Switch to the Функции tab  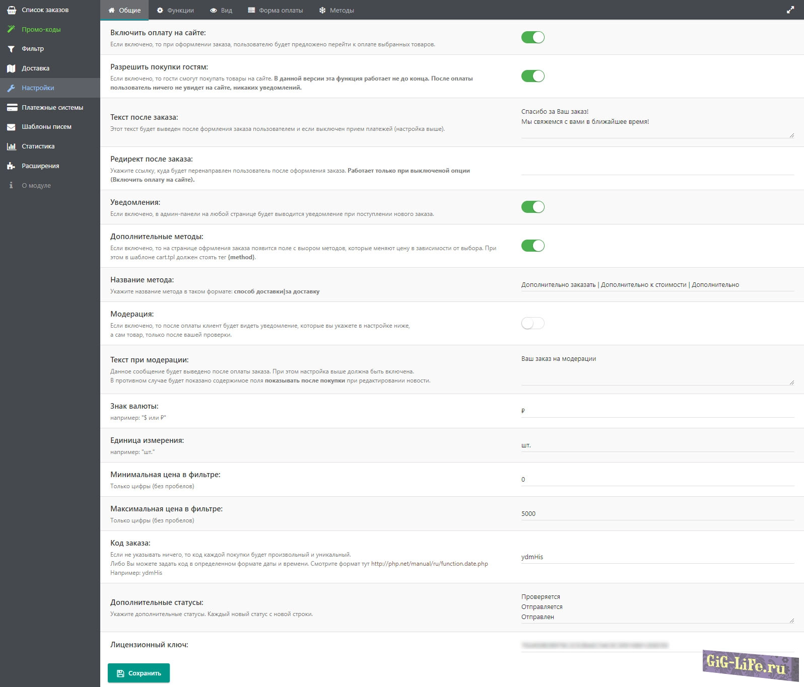[x=175, y=10]
